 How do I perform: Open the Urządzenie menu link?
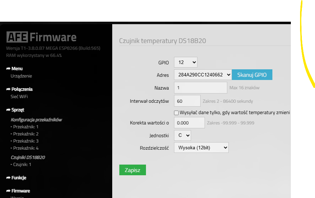tap(21, 76)
